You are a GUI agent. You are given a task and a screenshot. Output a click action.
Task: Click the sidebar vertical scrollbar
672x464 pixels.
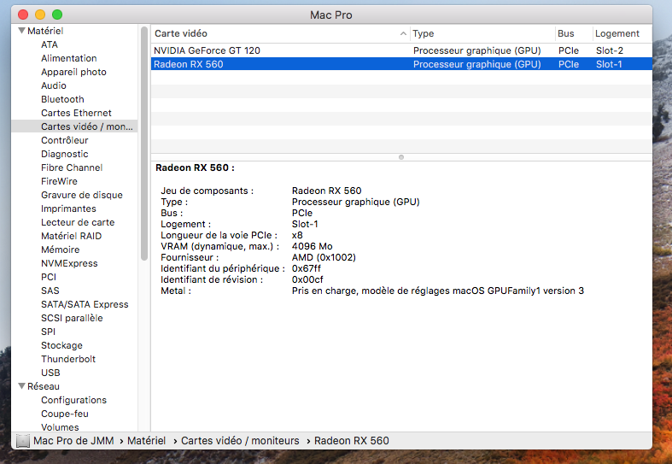(x=144, y=144)
